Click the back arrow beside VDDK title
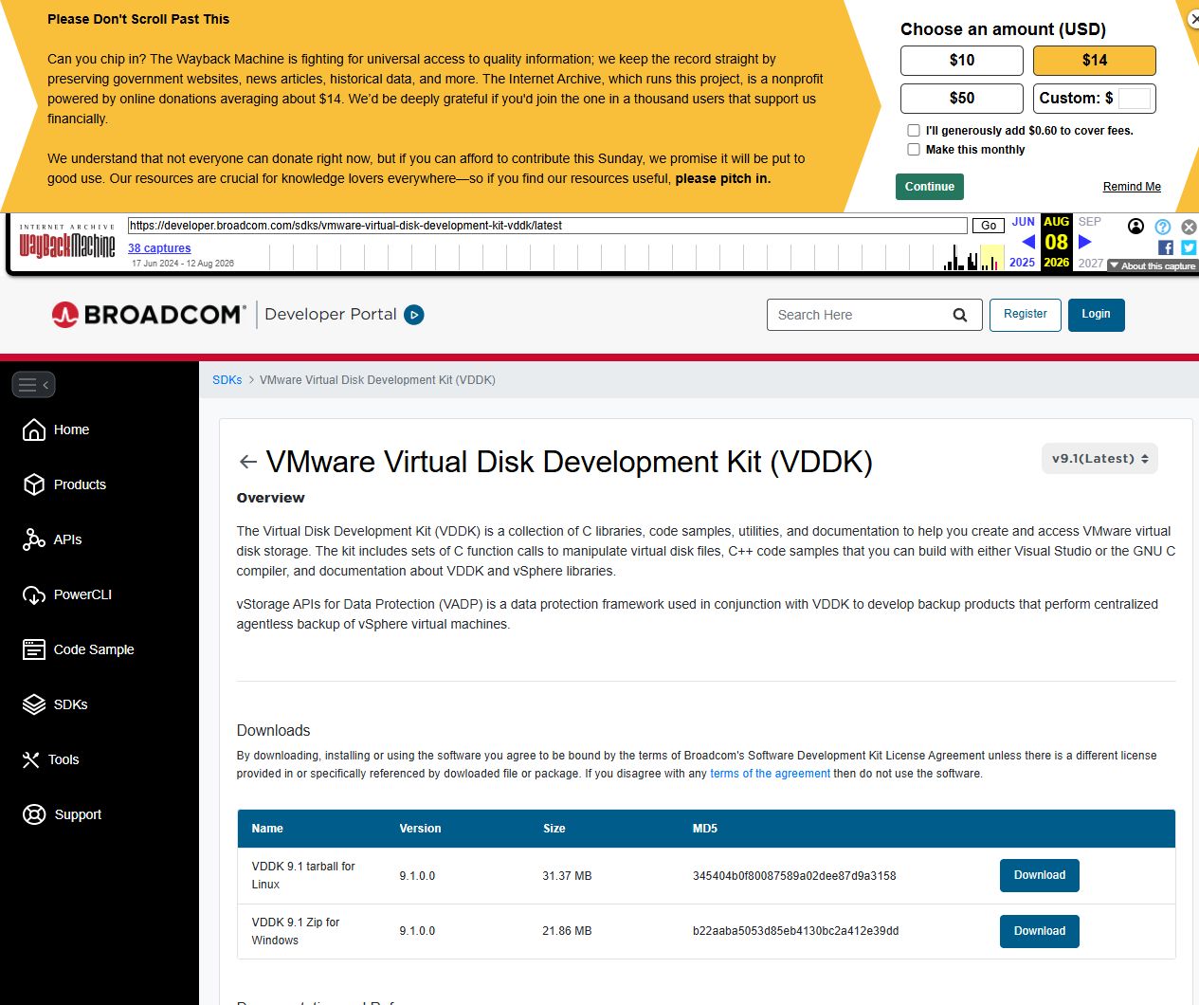Image resolution: width=1199 pixels, height=1005 pixels. 248,462
